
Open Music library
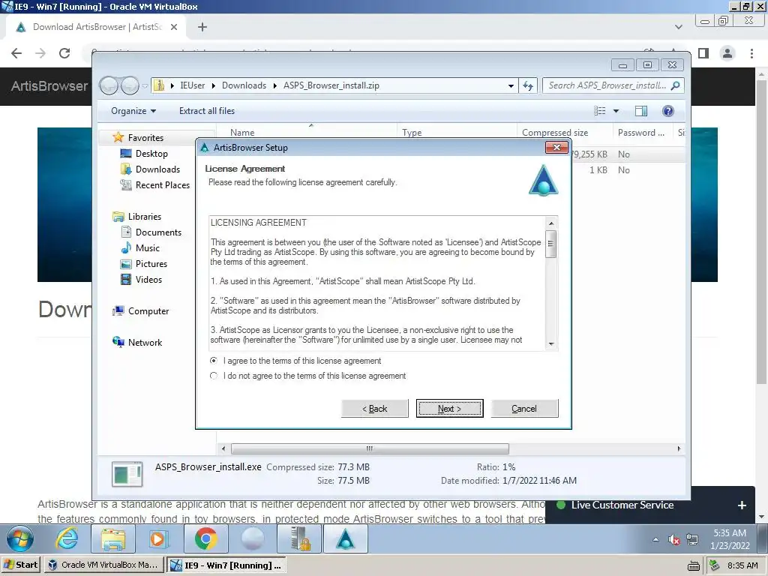click(148, 247)
